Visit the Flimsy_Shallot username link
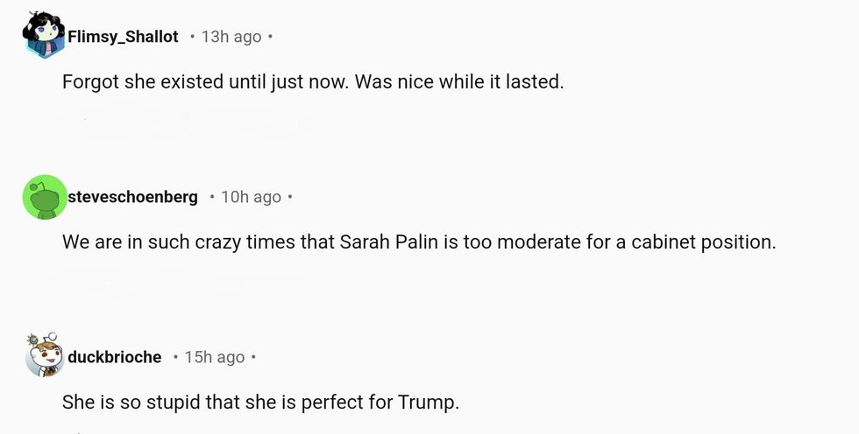The image size is (859, 434). coord(123,37)
